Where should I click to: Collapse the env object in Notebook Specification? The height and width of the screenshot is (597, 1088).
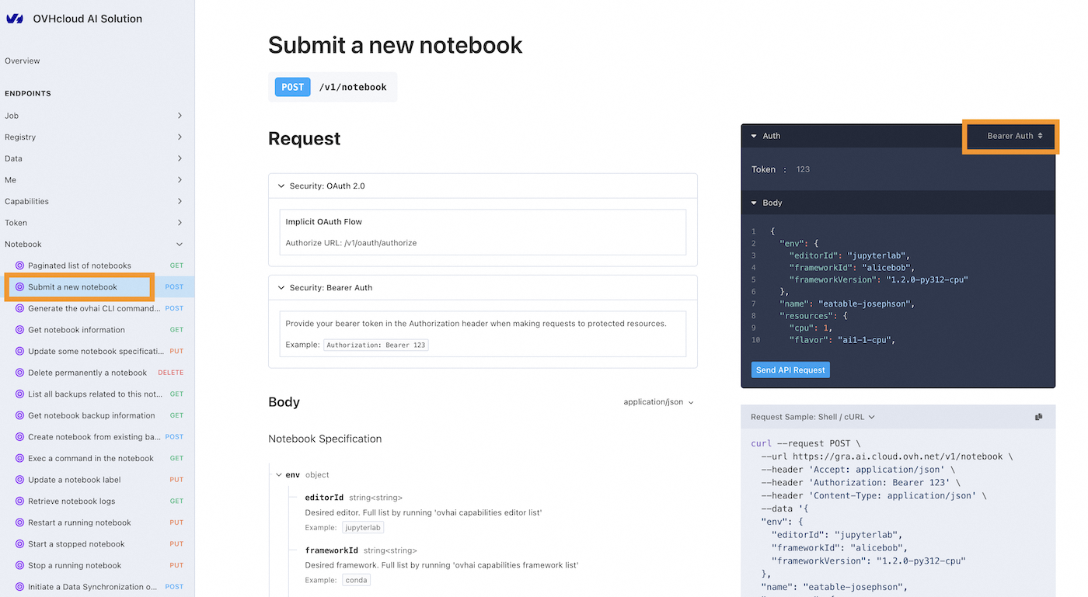point(279,474)
